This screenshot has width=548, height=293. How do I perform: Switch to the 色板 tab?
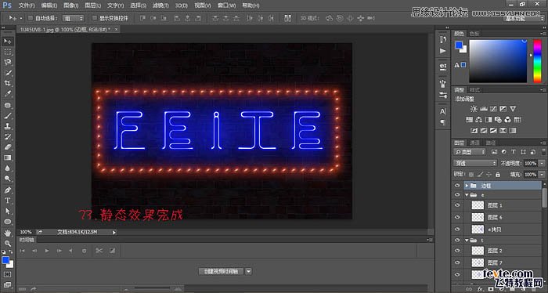point(474,34)
